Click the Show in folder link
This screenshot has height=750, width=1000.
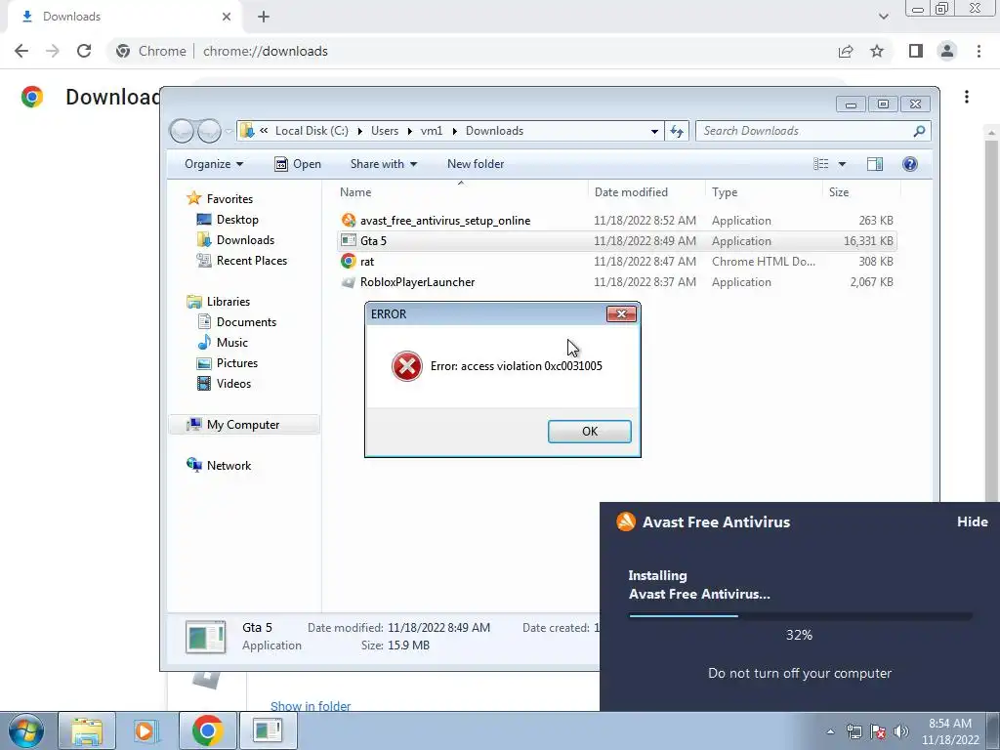coord(311,706)
